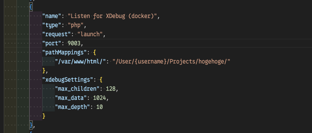This screenshot has height=133, width=312.
Task: Click the "name" key in the configuration
Action: tap(52, 16)
